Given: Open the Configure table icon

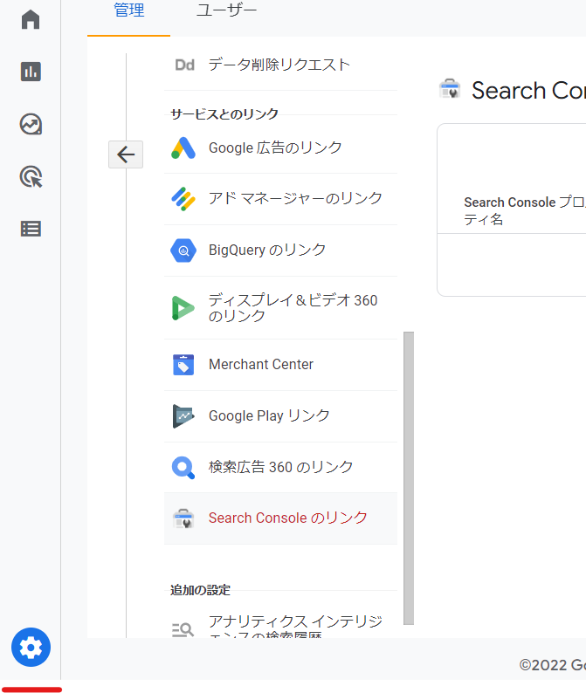Looking at the screenshot, I should [31, 229].
